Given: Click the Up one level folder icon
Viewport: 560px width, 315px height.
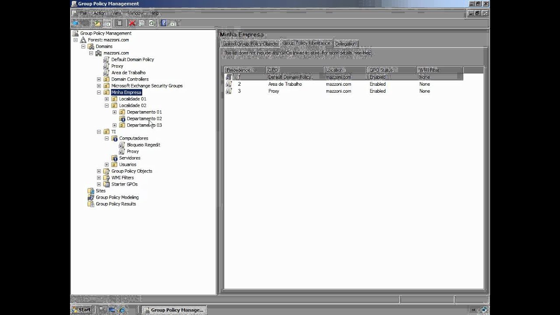Looking at the screenshot, I should [97, 23].
